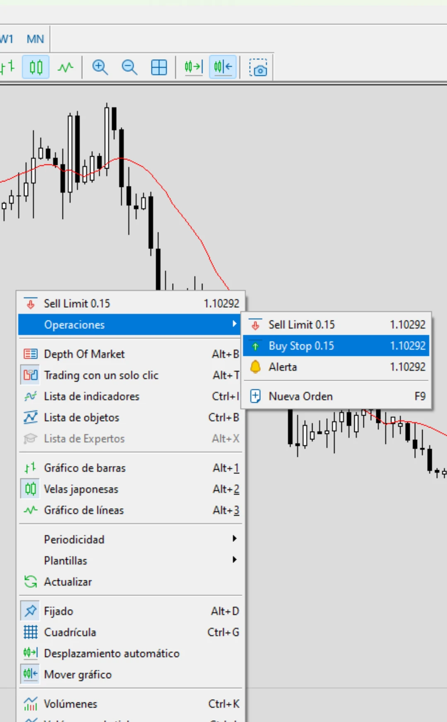Click the zoom in magnifier icon
This screenshot has height=722, width=447.
click(x=100, y=67)
